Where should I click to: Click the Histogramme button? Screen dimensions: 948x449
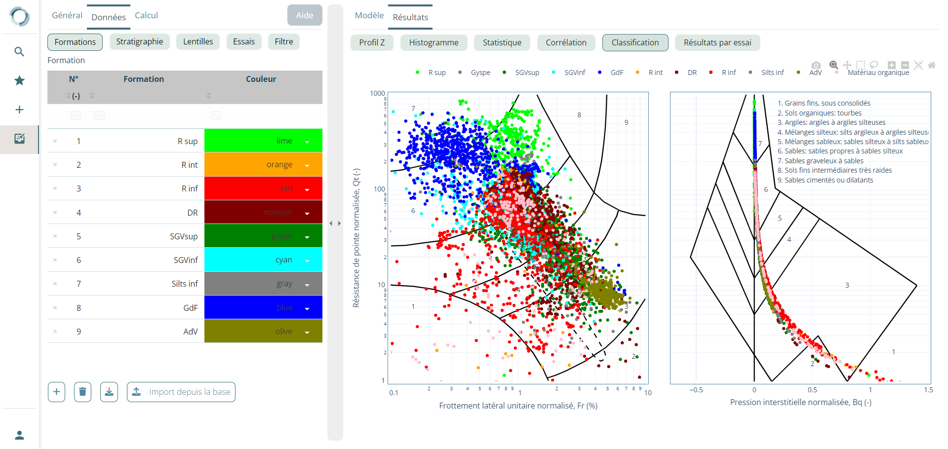[434, 42]
